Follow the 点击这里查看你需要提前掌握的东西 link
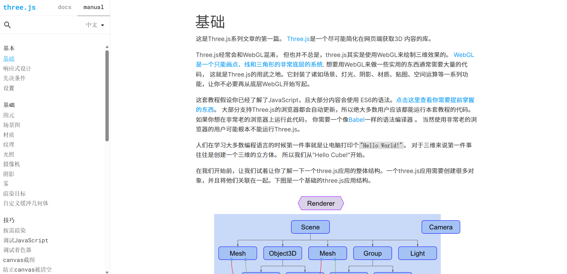 pos(435,100)
